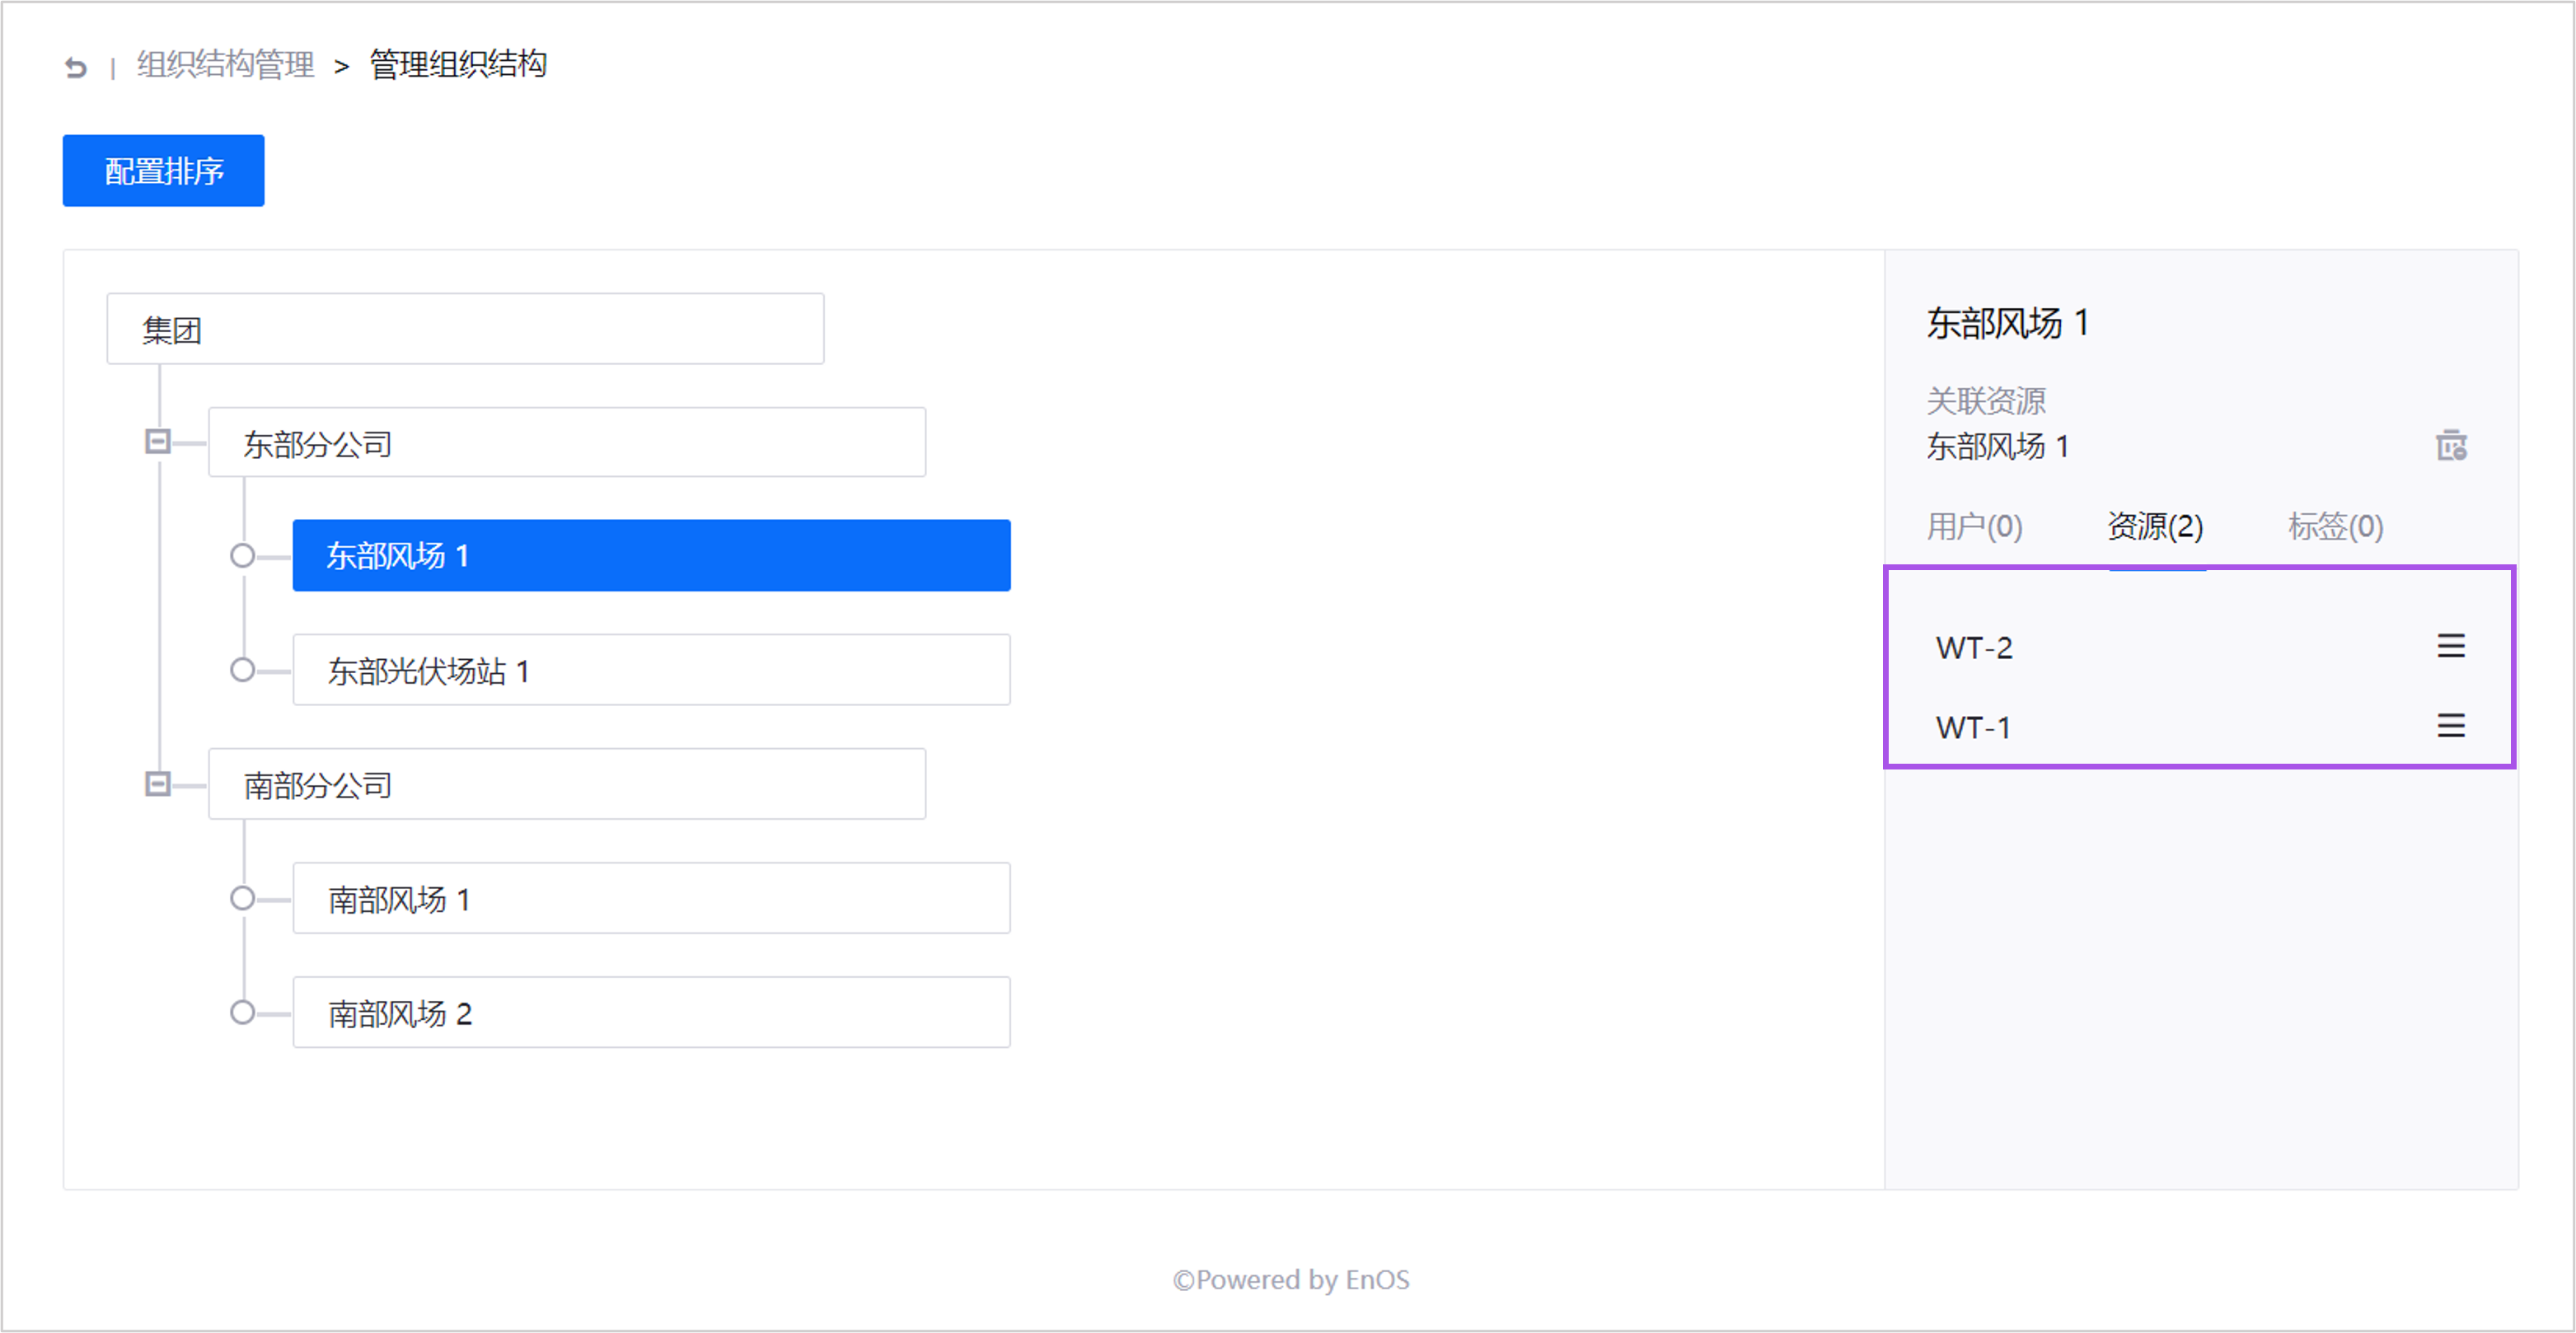Go to 组织结构管理 breadcrumb link
The height and width of the screenshot is (1333, 2576).
click(226, 65)
